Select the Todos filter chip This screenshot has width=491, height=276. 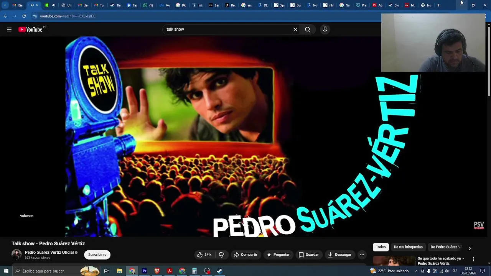(x=381, y=247)
